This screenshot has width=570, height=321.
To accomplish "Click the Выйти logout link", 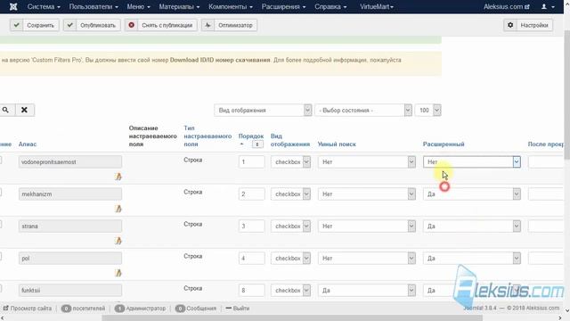I will click(x=238, y=309).
